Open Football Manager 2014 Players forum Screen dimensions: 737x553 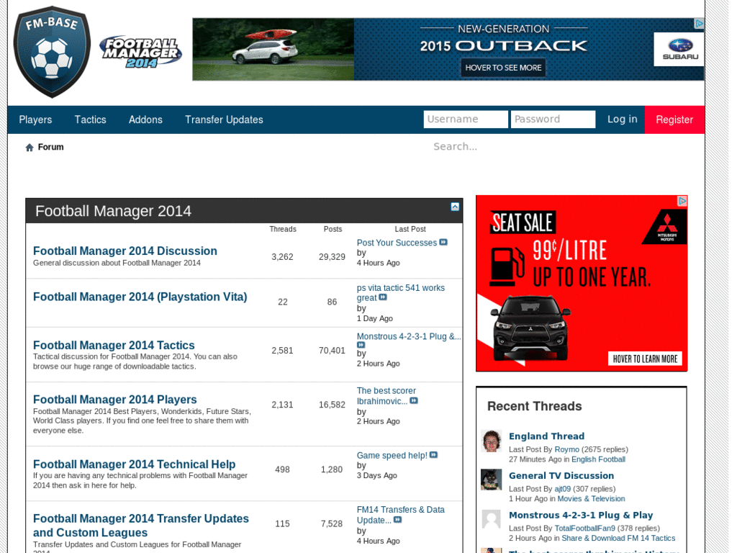tap(114, 399)
